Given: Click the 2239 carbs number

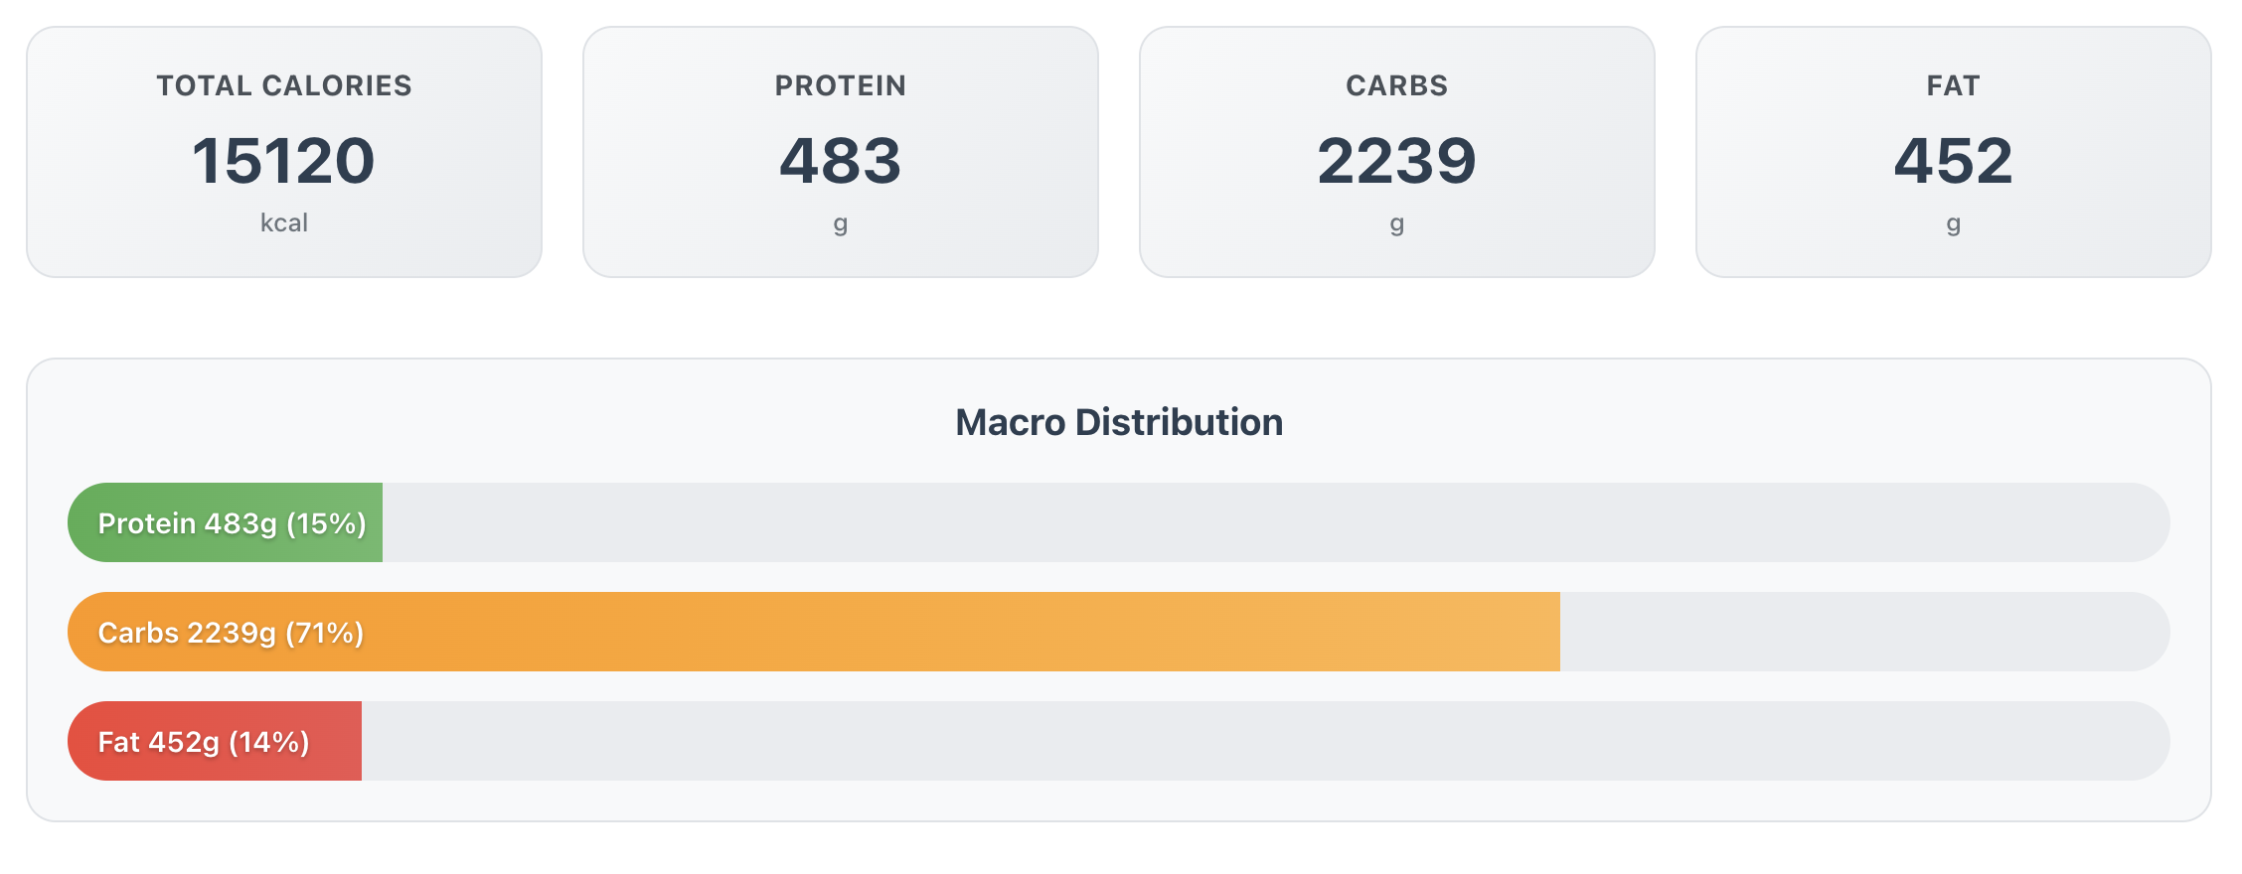Looking at the screenshot, I should pos(1397,161).
